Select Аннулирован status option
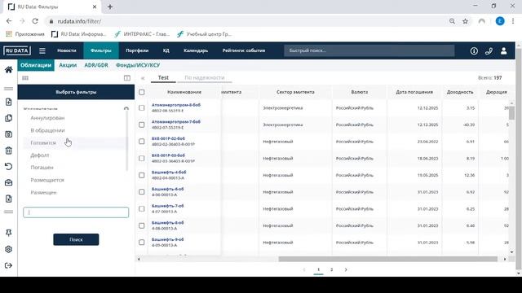 47,118
